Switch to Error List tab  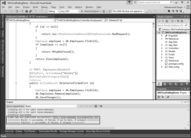pos(9,131)
